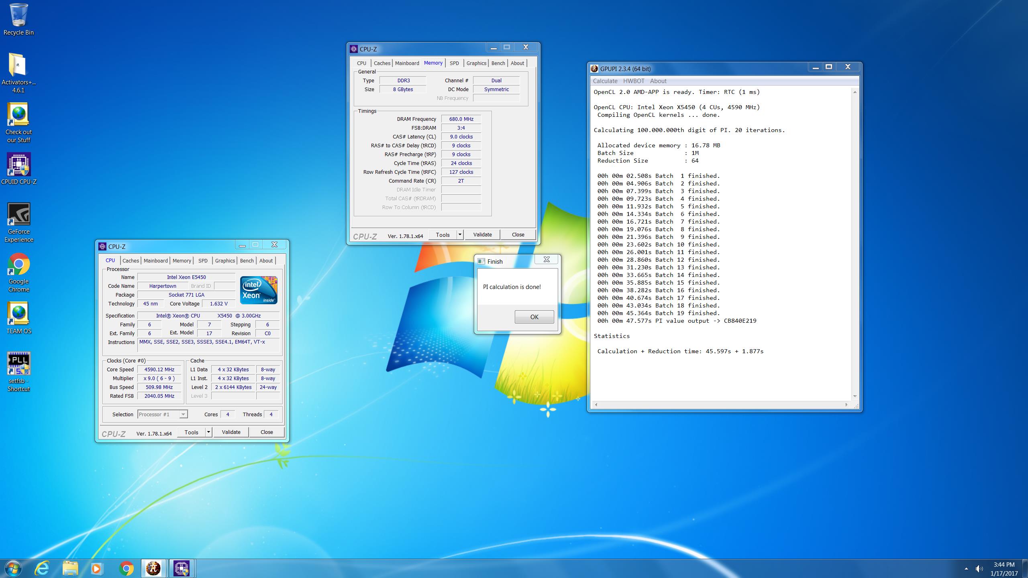Click Tools button in Memory CPU-Z window

(443, 235)
